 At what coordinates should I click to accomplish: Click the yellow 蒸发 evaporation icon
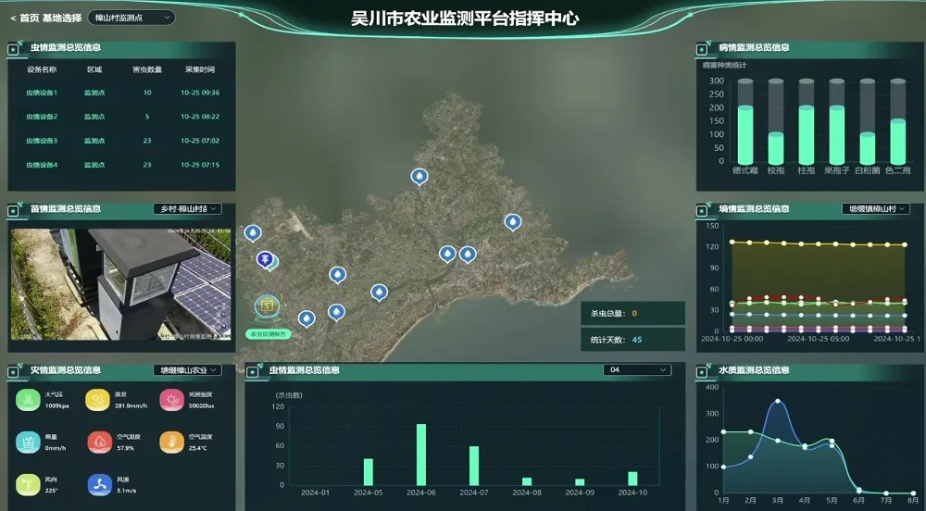coord(97,400)
